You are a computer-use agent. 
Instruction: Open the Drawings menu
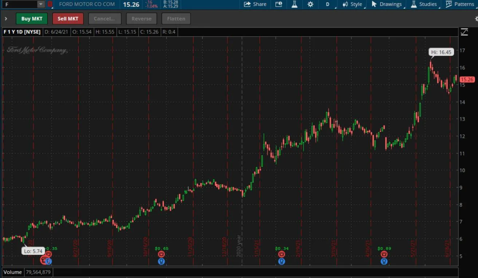coord(387,4)
